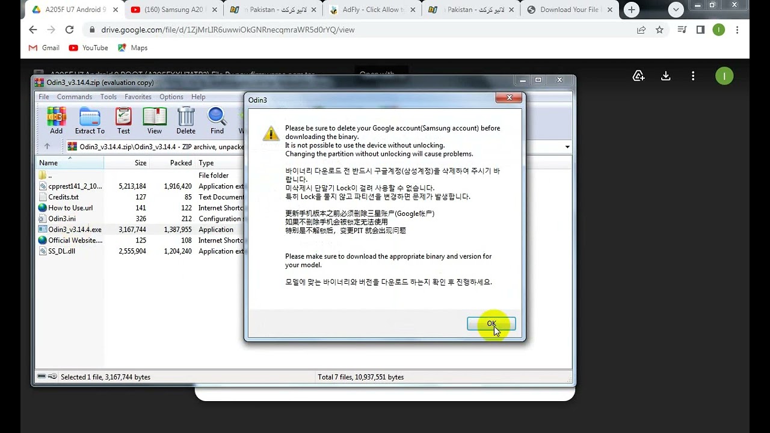
Task: Open the Tools menu
Action: pyautogui.click(x=108, y=97)
